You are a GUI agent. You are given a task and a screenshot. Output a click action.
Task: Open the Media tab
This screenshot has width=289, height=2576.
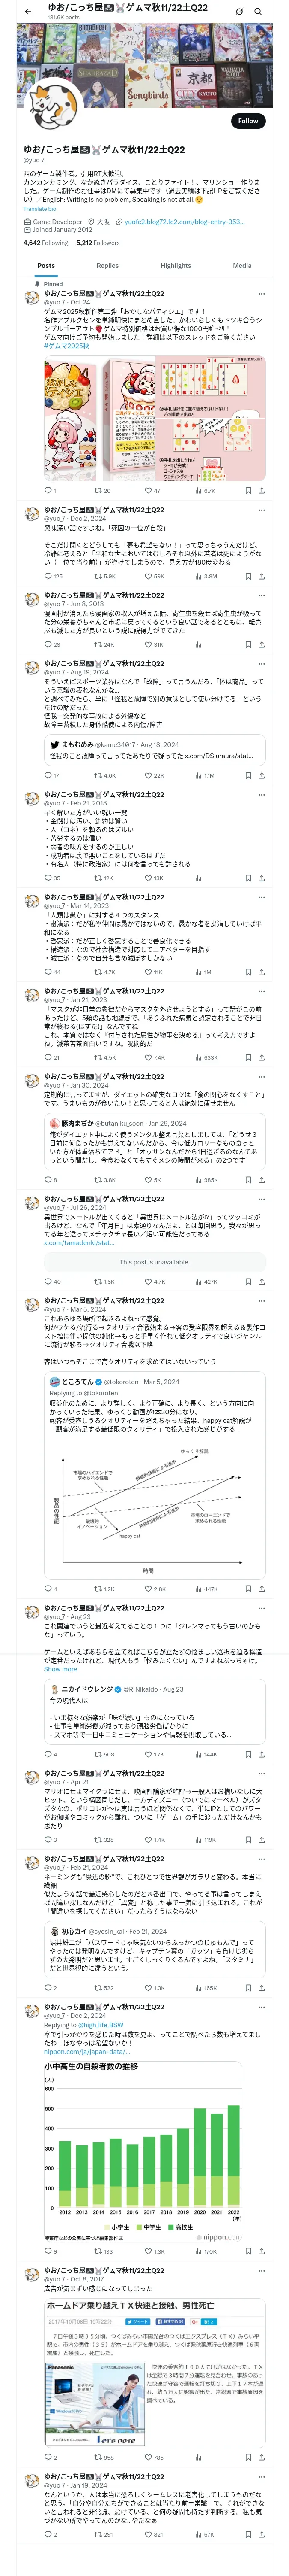[x=242, y=266]
